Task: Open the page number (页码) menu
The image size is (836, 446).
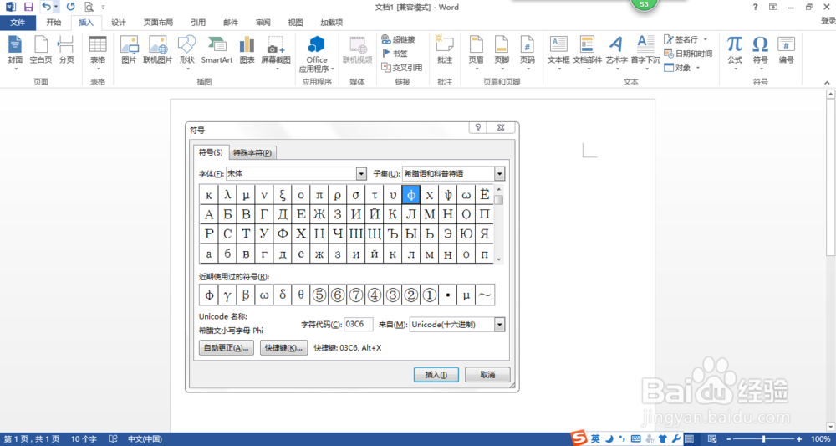Action: [x=528, y=52]
